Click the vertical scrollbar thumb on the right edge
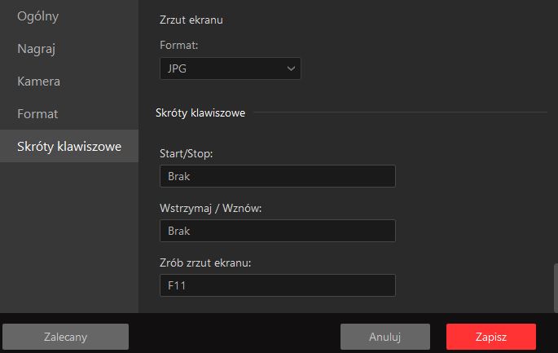 pyautogui.click(x=556, y=288)
